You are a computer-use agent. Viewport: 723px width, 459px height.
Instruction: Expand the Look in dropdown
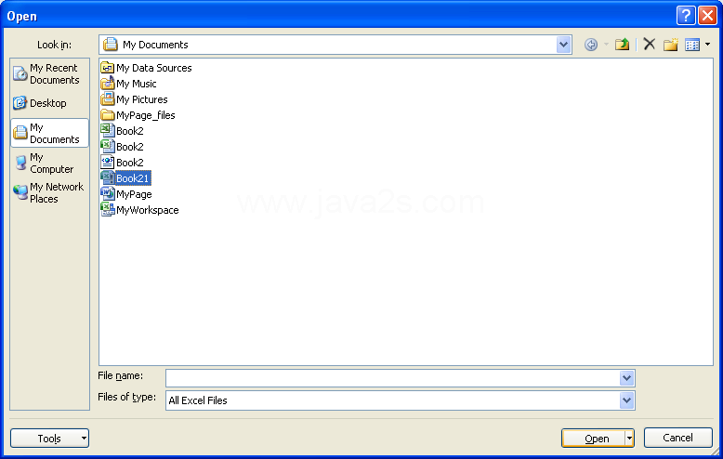point(563,45)
